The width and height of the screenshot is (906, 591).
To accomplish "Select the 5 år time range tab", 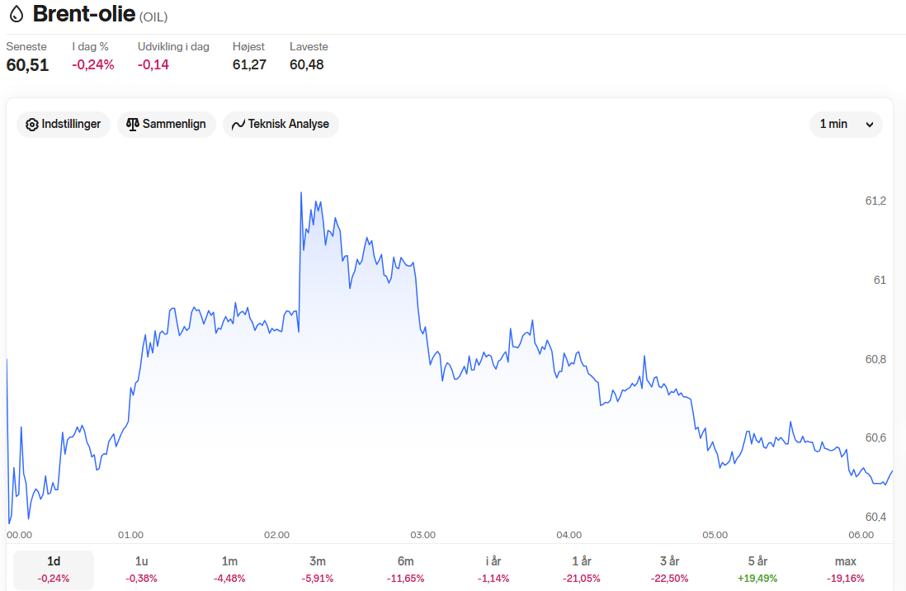I will (757, 569).
